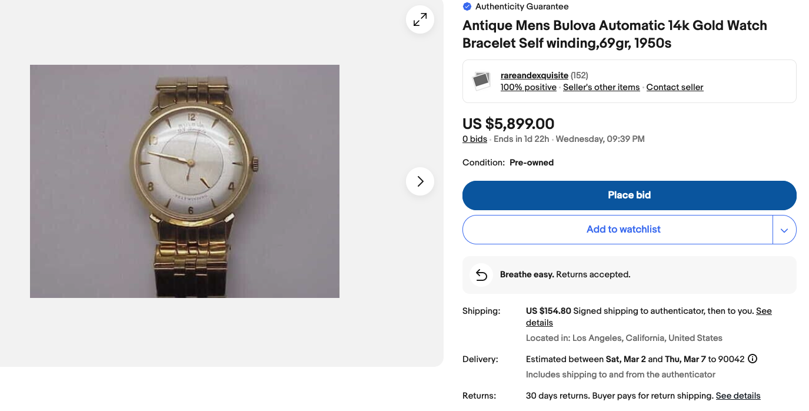The width and height of the screenshot is (809, 411).
Task: Click the Bulova gold watch photo
Action: click(185, 181)
